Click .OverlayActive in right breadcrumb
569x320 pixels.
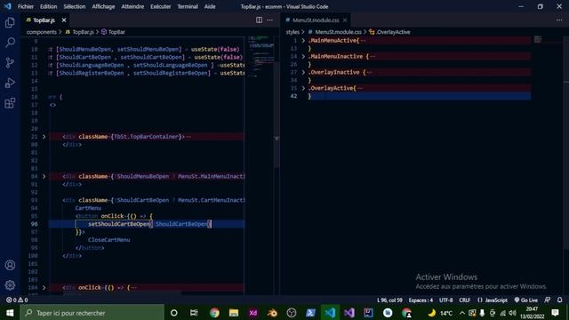pyautogui.click(x=393, y=32)
